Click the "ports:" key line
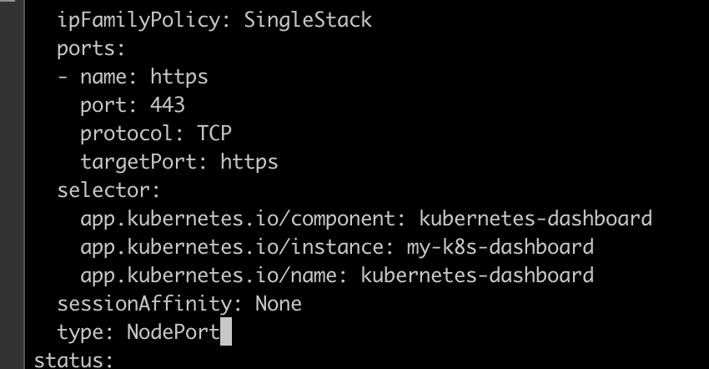The width and height of the screenshot is (709, 369). pos(91,48)
